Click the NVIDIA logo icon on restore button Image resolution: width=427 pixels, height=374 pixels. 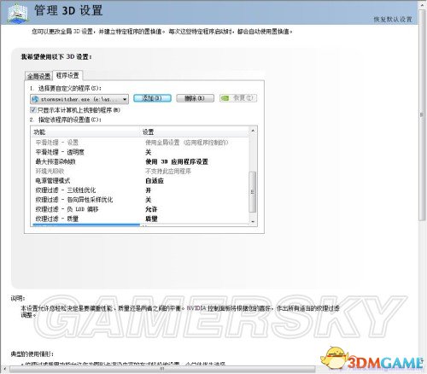pyautogui.click(x=225, y=98)
